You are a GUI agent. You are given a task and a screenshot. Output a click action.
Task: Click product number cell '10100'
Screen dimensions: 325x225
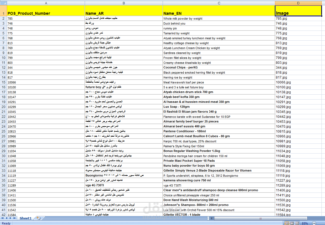pos(46,87)
